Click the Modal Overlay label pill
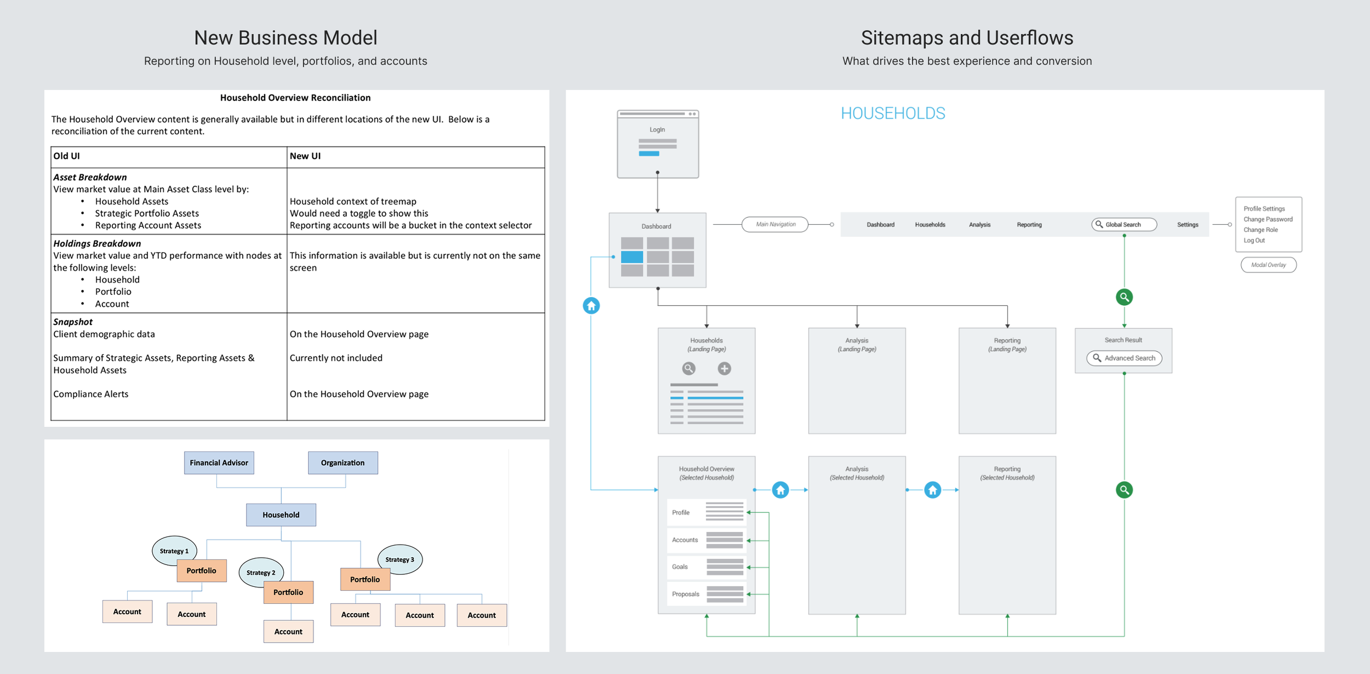This screenshot has height=674, width=1370. click(1268, 265)
